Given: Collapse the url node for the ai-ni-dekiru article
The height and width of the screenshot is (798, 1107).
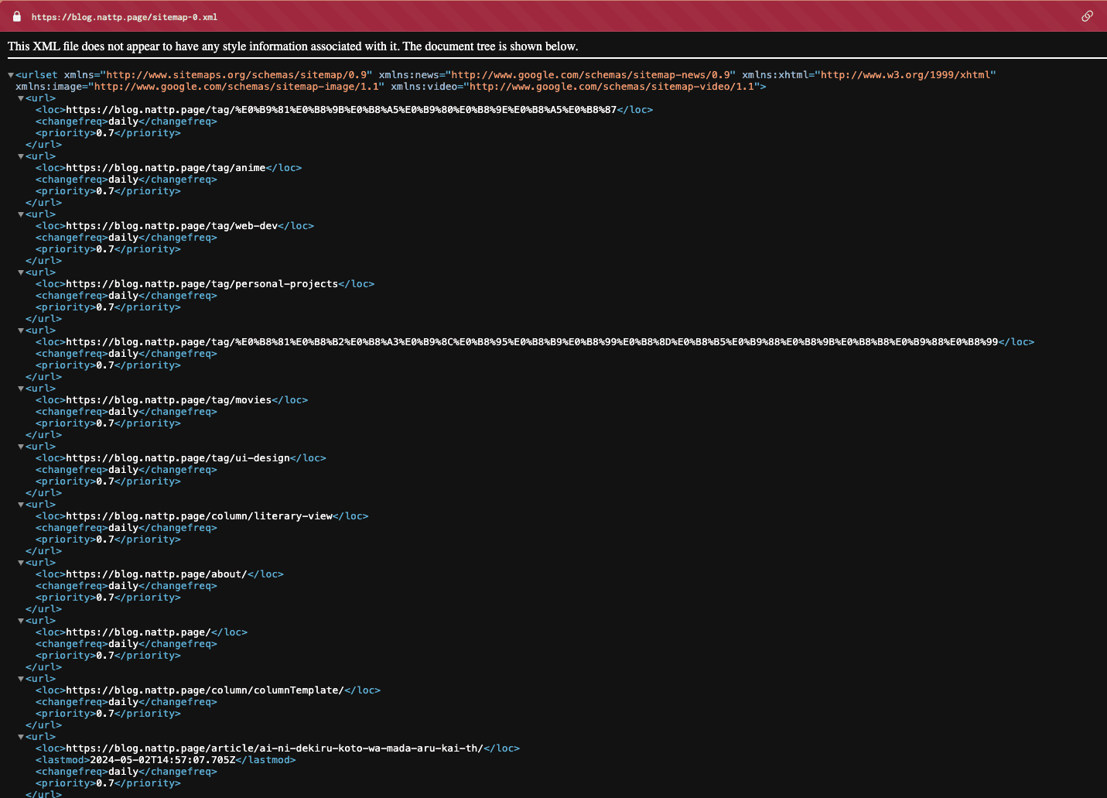Looking at the screenshot, I should (x=21, y=737).
